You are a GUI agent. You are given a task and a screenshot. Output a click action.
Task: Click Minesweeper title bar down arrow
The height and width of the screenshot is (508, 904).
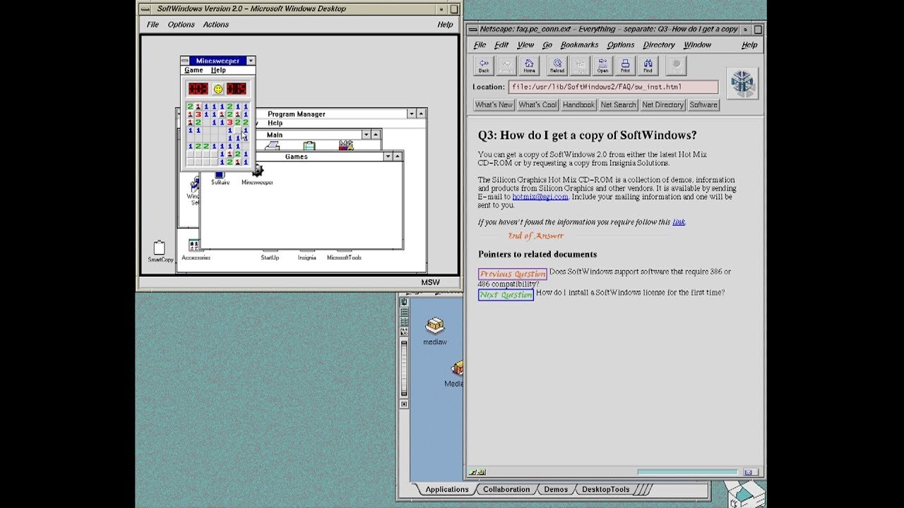251,61
